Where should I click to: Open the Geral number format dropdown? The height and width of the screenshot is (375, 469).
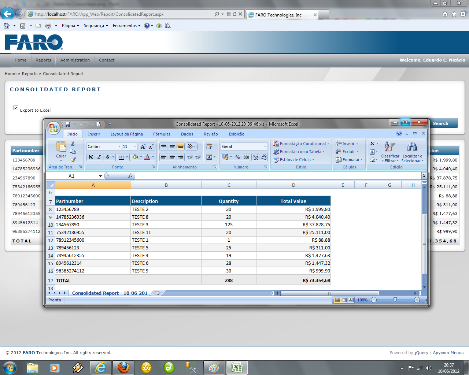pos(265,146)
